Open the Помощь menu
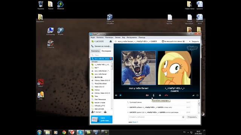 click(x=142, y=37)
